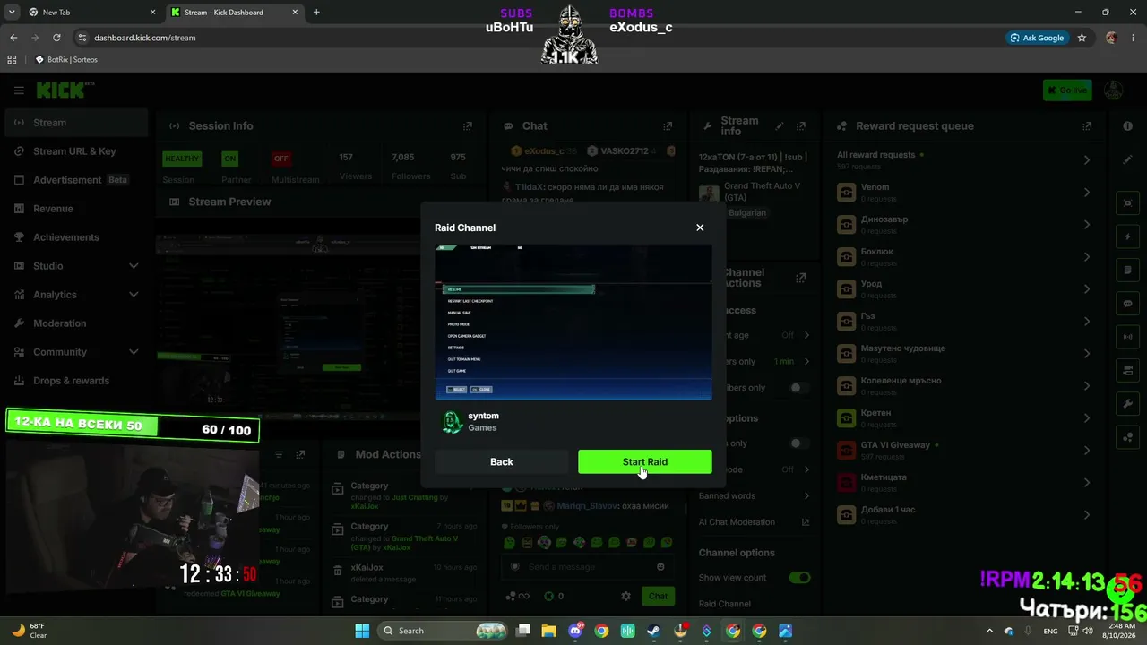Open the emoji picker in chat input
This screenshot has width=1147, height=645.
(660, 567)
